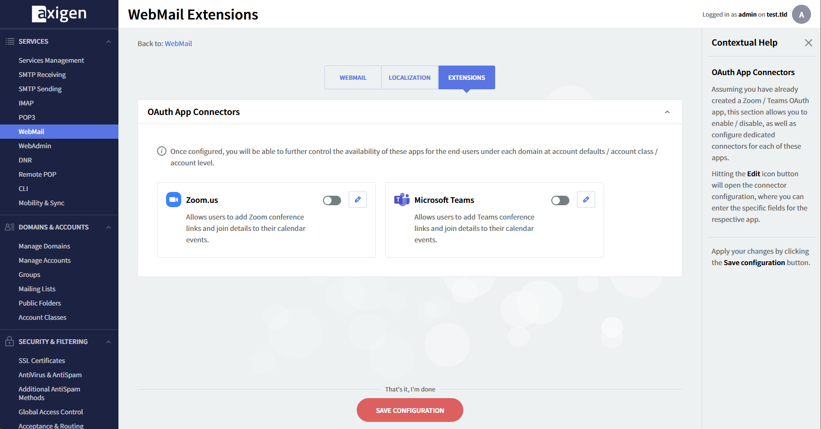Click the Security & Filtering lock icon
This screenshot has height=429, width=821.
click(9, 342)
